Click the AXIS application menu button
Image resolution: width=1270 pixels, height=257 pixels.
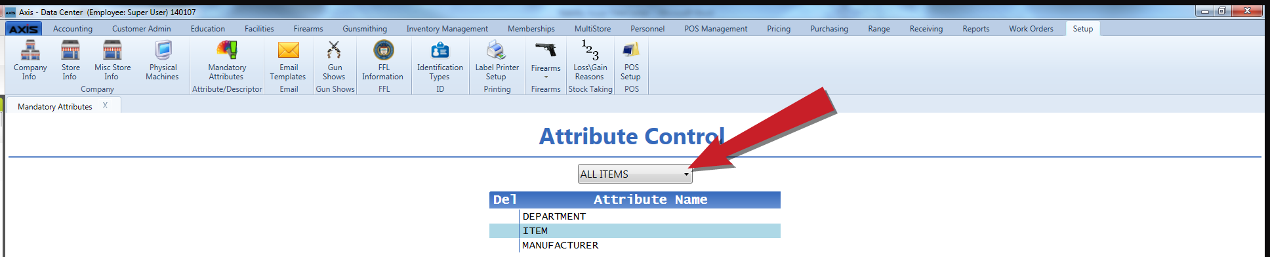[24, 29]
